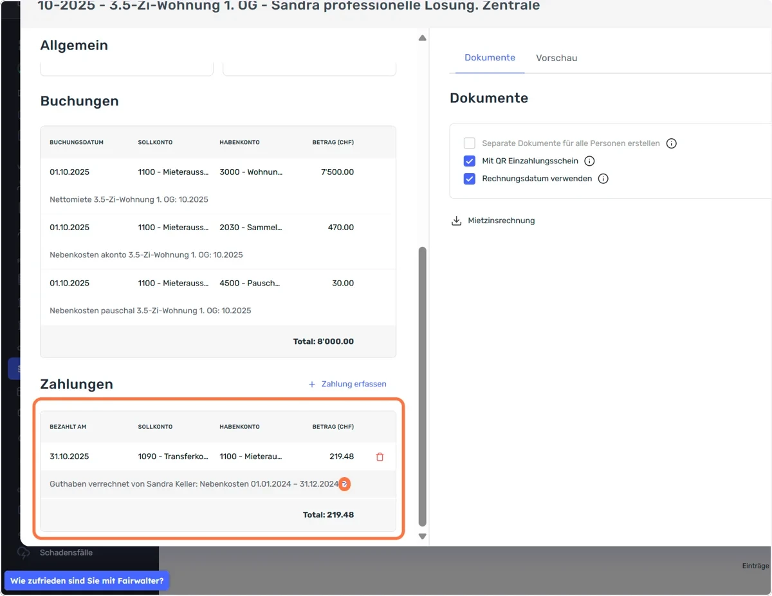This screenshot has width=772, height=596.
Task: Click the left panel scrollbar thumb
Action: pyautogui.click(x=423, y=386)
